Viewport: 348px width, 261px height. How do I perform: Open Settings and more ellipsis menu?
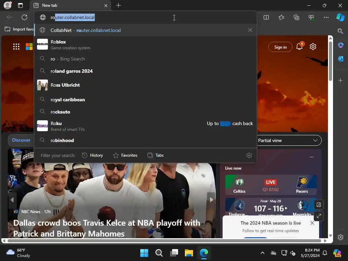[x=326, y=17]
